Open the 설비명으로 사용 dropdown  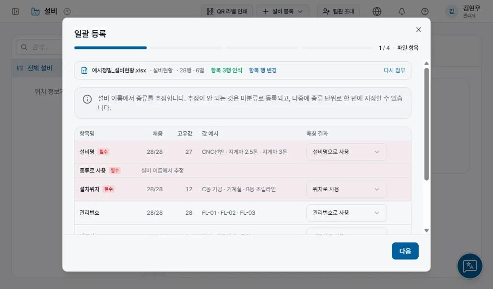[346, 152]
